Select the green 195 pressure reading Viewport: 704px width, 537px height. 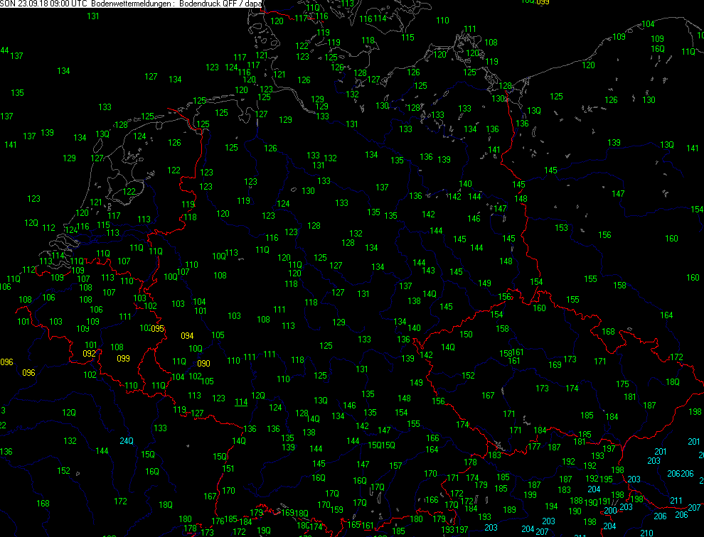(x=606, y=479)
